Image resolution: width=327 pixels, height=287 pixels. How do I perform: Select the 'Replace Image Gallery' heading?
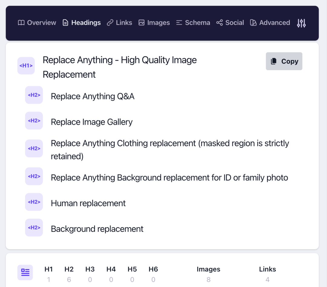tap(92, 122)
